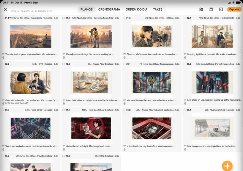Click the 'DURAÇÃO: 01:13' info label
The height and width of the screenshot is (171, 243).
[44, 11]
